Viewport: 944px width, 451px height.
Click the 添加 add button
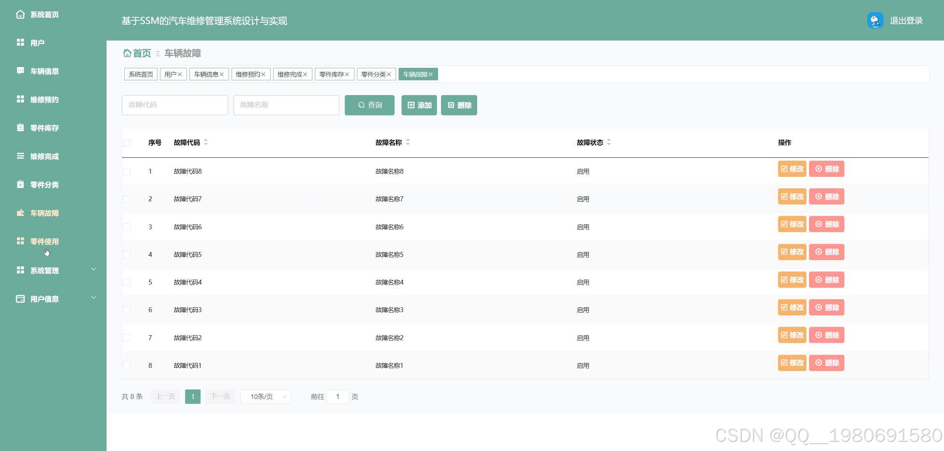pos(419,105)
